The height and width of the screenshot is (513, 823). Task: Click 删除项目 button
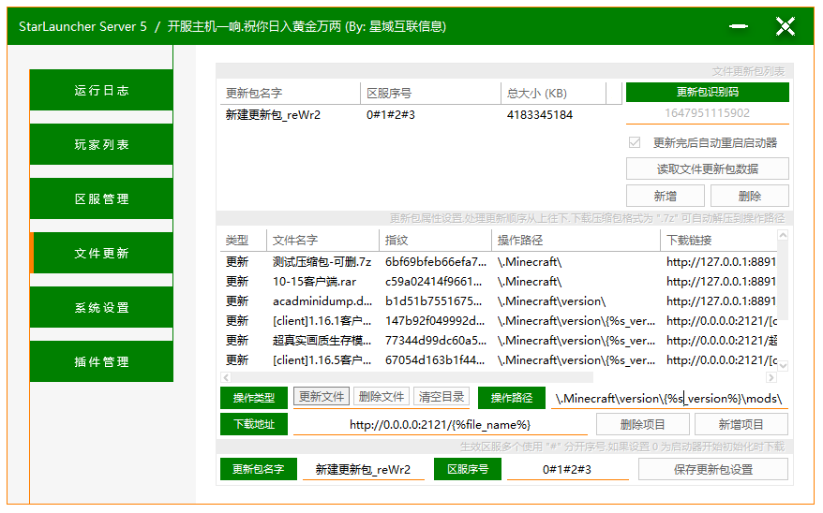[643, 424]
